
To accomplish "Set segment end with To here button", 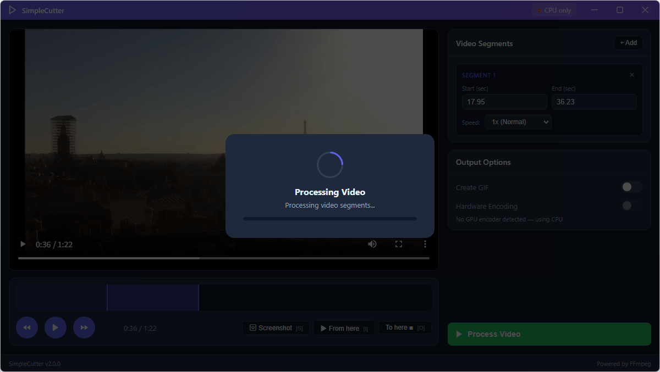I will coord(405,327).
